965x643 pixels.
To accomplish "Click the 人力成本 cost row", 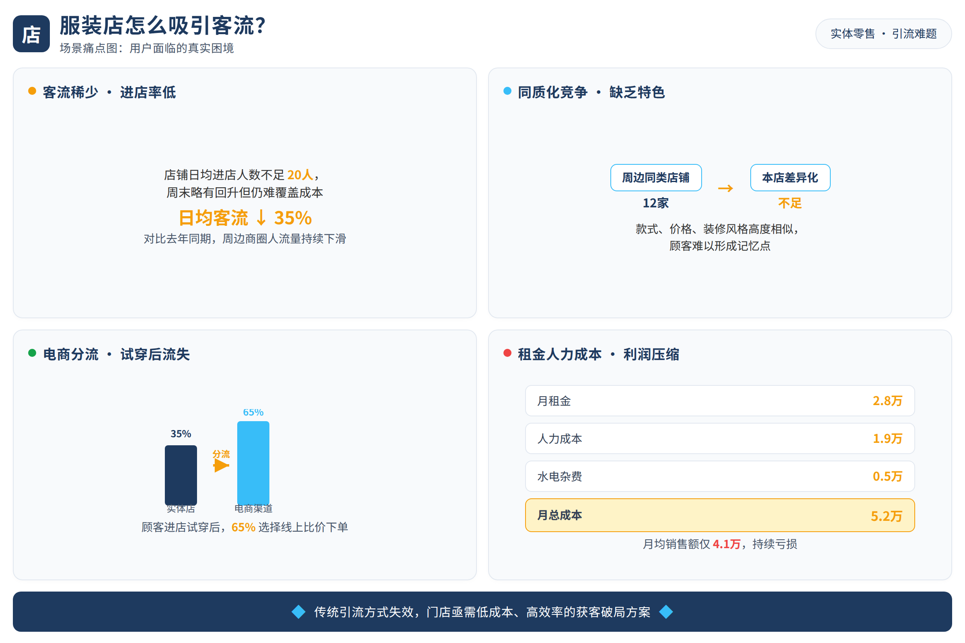I will 720,438.
